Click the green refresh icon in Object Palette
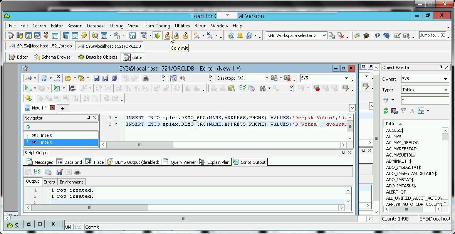455x234 pixels. click(386, 111)
